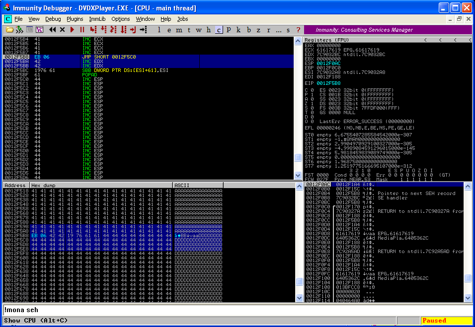Select the ESP 0012F0AC register value

328,63
